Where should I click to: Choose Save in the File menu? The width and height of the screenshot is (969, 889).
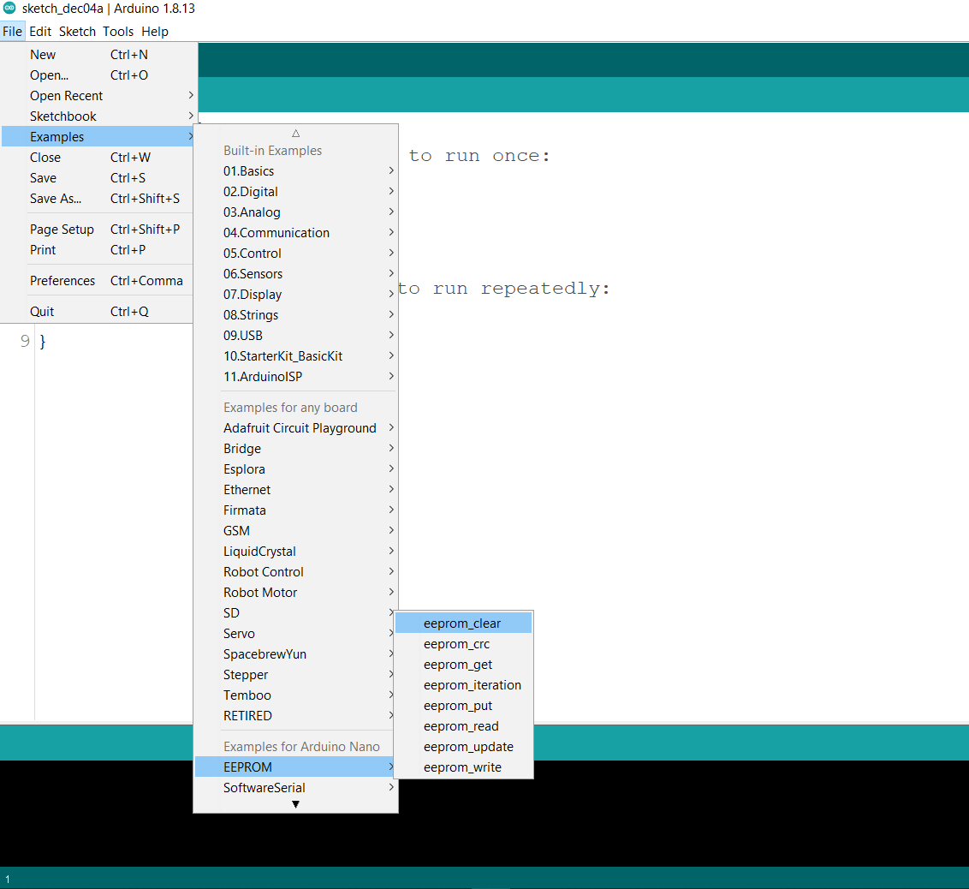point(98,177)
